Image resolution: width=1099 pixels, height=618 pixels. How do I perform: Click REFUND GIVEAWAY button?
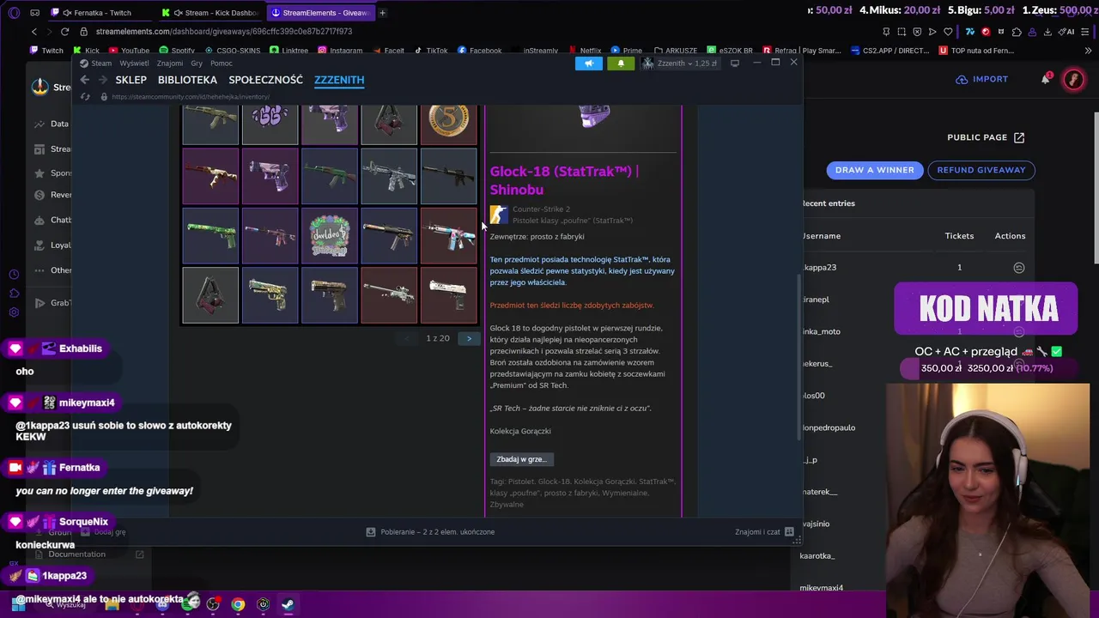tap(981, 170)
